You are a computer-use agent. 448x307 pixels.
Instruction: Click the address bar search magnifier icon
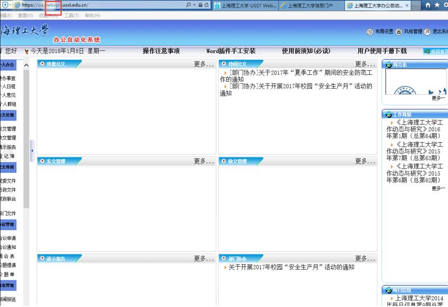pyautogui.click(x=188, y=5)
